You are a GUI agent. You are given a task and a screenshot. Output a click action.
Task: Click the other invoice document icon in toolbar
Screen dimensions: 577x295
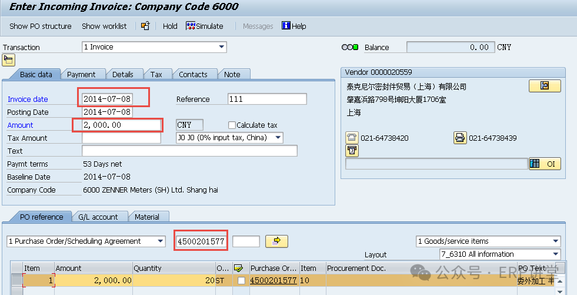click(x=145, y=26)
